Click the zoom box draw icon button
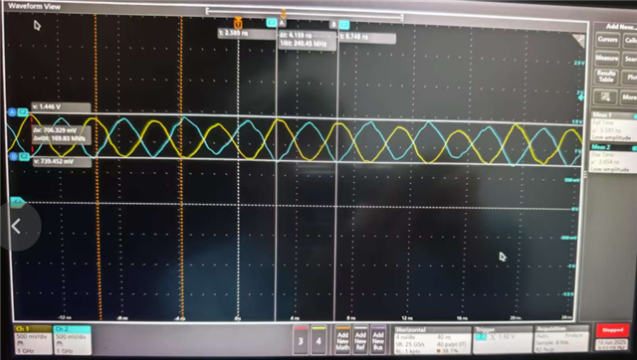The image size is (637, 360). (605, 96)
